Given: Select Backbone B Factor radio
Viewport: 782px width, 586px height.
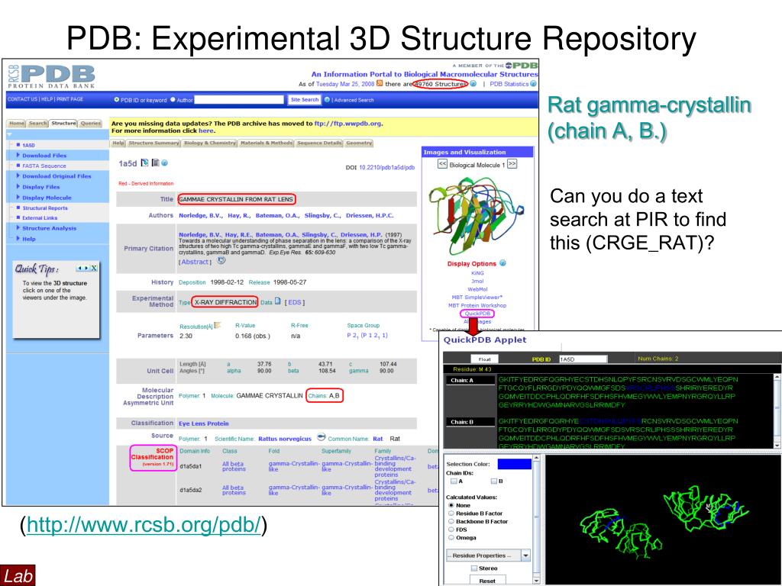Looking at the screenshot, I should point(451,521).
